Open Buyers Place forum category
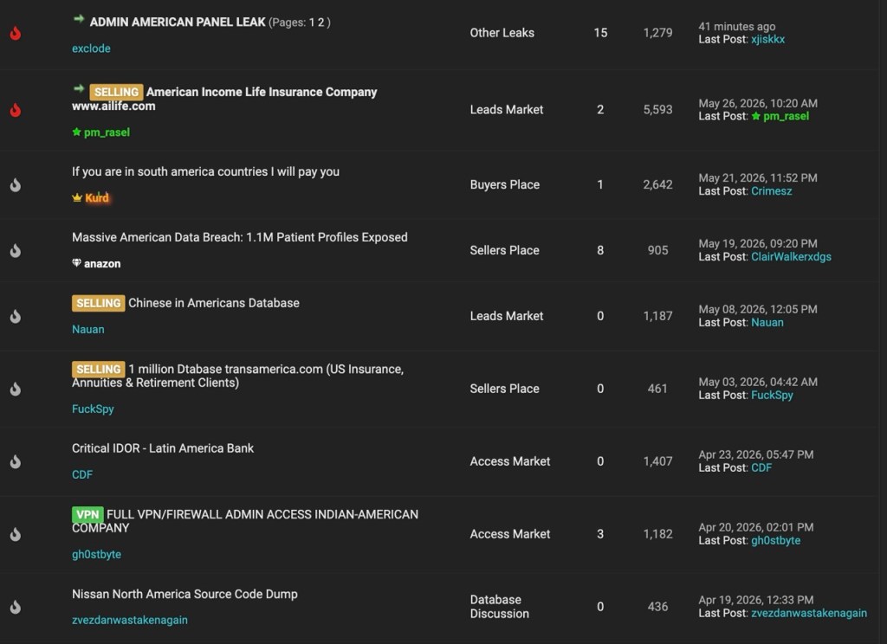The image size is (887, 644). click(505, 185)
